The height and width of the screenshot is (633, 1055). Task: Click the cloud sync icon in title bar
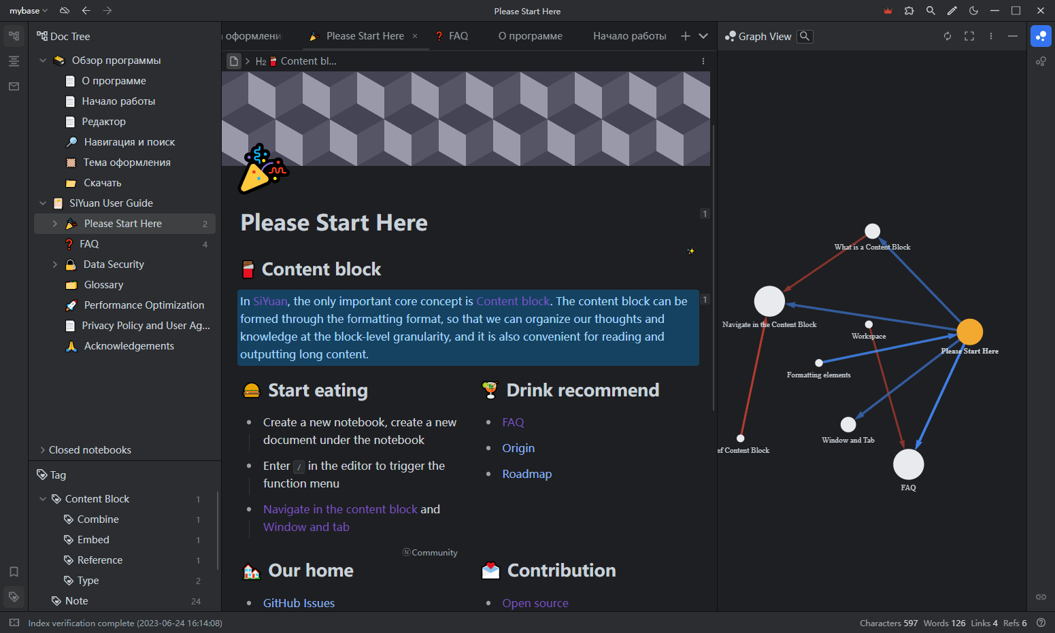click(65, 11)
